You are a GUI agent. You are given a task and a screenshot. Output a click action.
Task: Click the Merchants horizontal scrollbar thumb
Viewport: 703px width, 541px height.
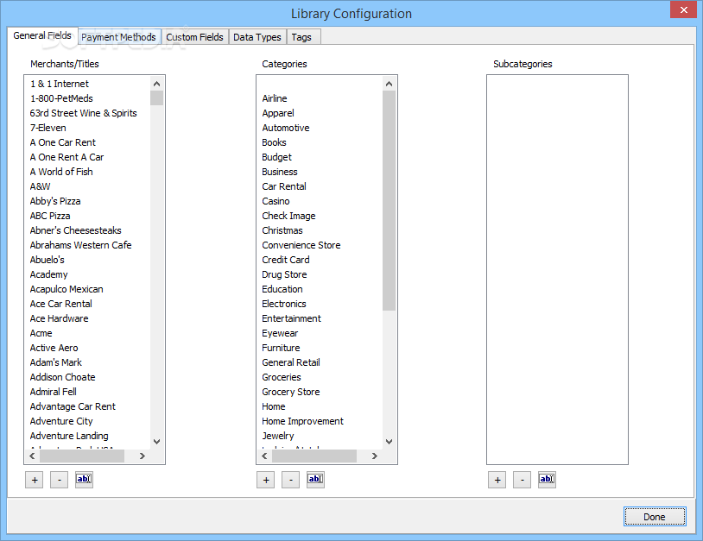[81, 456]
